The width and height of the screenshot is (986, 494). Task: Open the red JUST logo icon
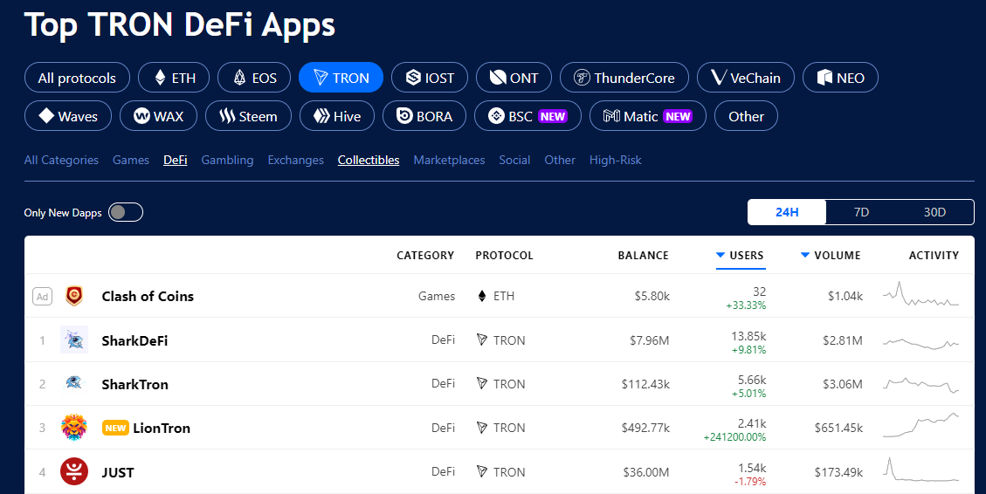[74, 471]
